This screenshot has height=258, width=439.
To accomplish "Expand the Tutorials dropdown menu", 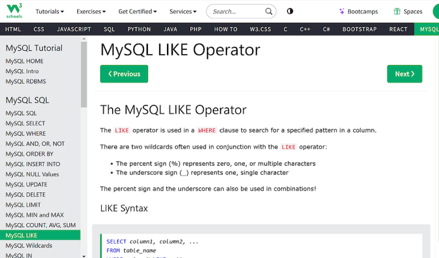I will click(50, 11).
